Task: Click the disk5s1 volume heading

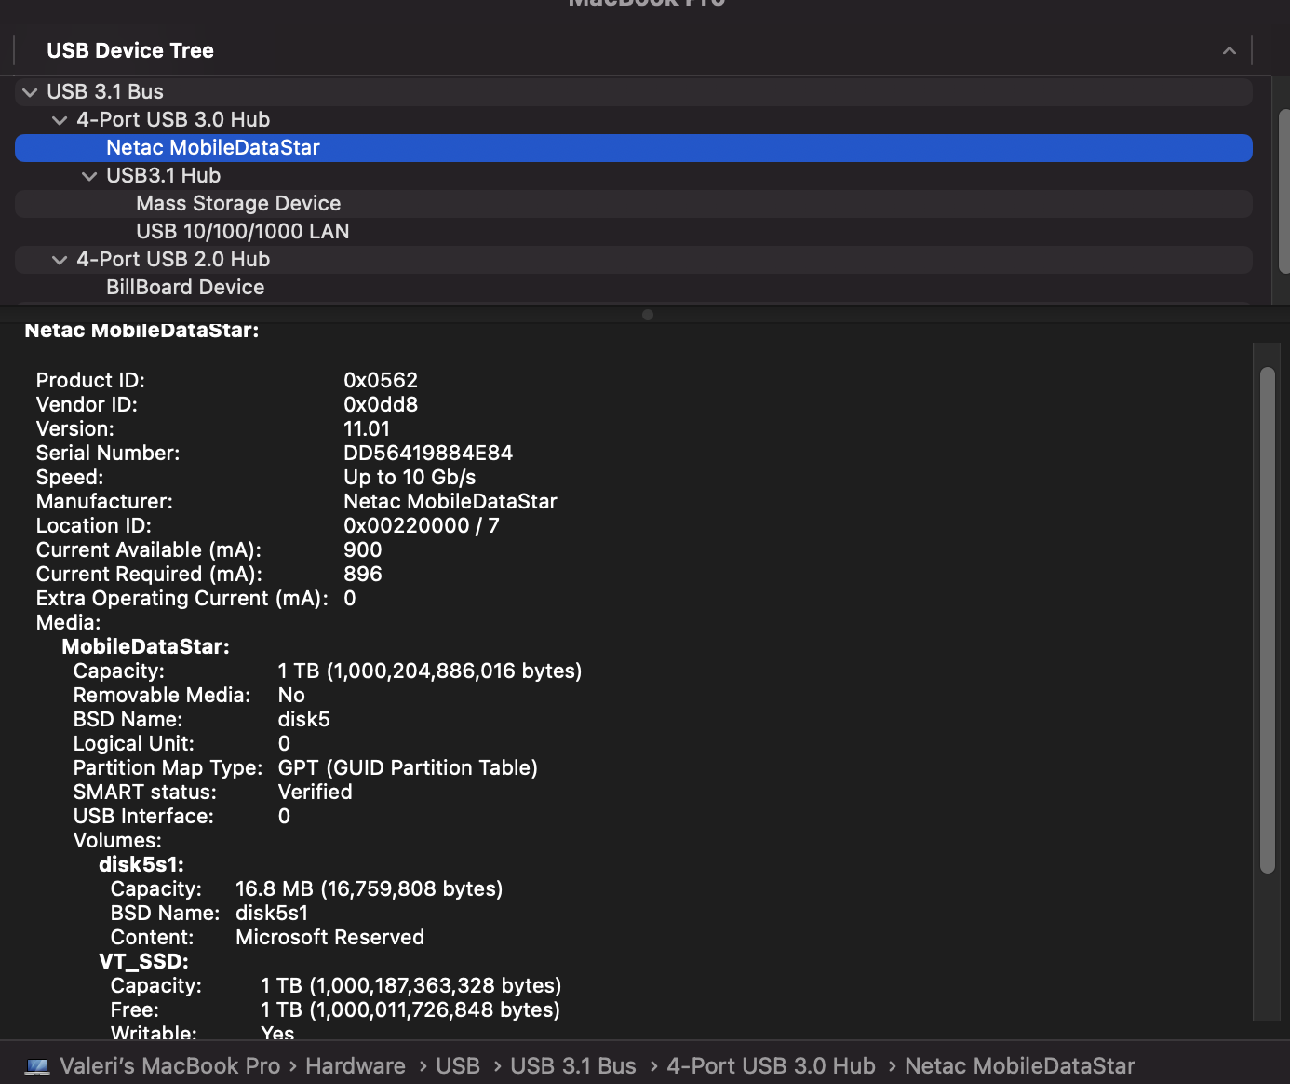Action: (x=141, y=865)
